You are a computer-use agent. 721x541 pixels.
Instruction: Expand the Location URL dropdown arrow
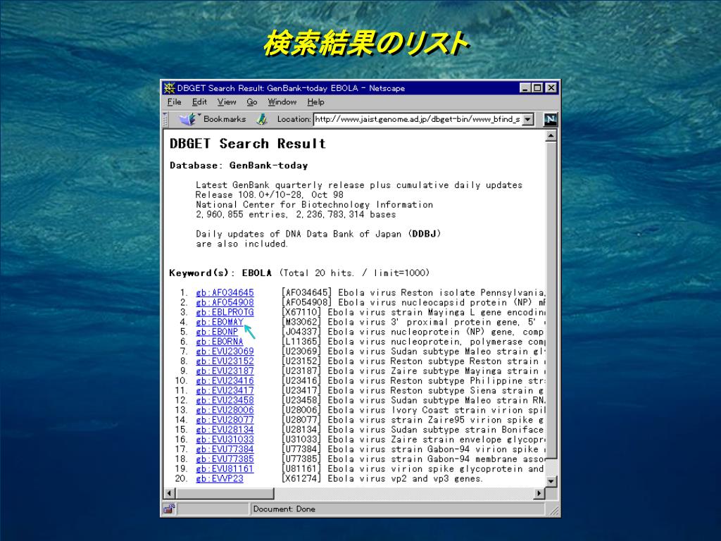pos(528,120)
